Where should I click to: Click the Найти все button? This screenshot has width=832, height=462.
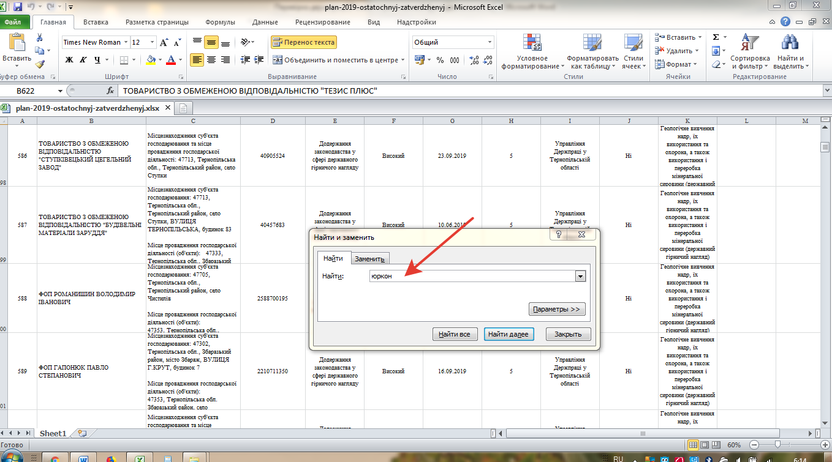[x=455, y=334]
